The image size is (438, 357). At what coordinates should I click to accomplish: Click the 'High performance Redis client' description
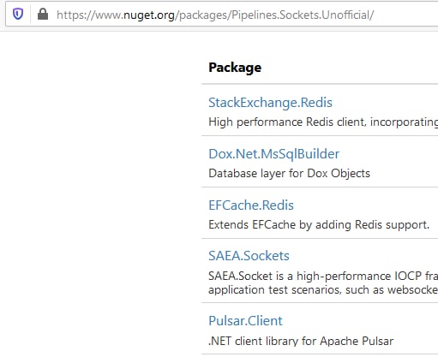(x=323, y=122)
